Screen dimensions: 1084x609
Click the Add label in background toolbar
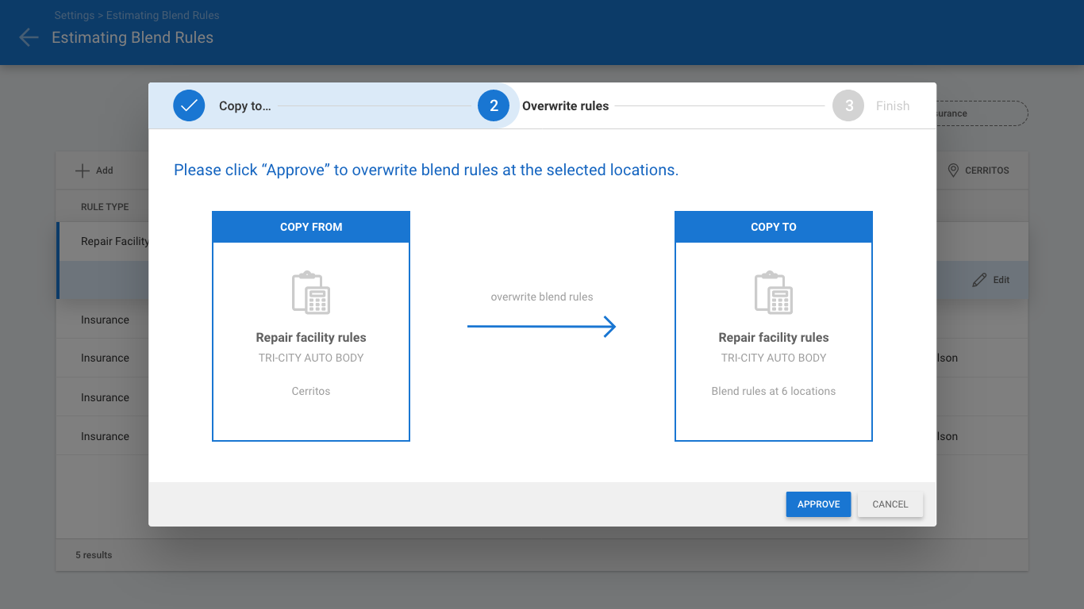105,170
